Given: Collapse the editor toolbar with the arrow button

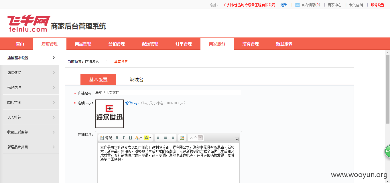Looking at the screenshot, I should click(x=237, y=140).
